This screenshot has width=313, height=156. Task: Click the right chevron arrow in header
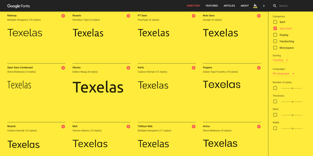[x=264, y=6]
